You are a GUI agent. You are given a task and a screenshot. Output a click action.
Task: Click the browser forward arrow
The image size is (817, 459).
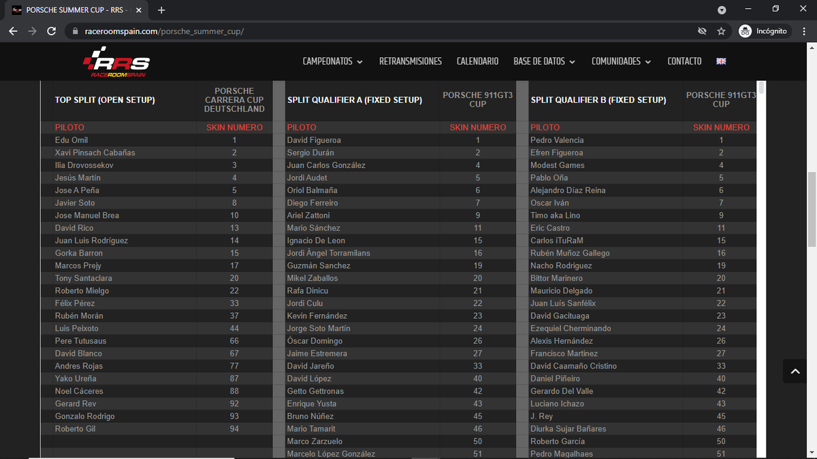[x=32, y=31]
